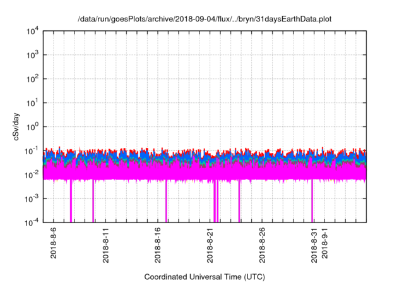Click the 2018-8-21 date label
The width and height of the screenshot is (404, 283).
[210, 245]
